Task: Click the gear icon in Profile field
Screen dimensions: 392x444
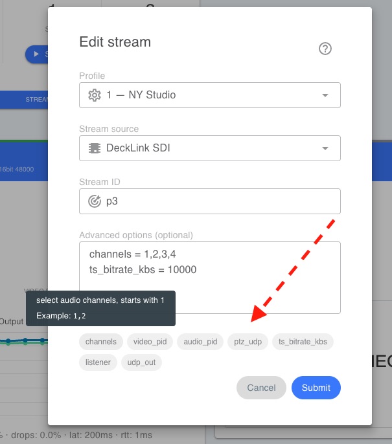Action: point(95,95)
